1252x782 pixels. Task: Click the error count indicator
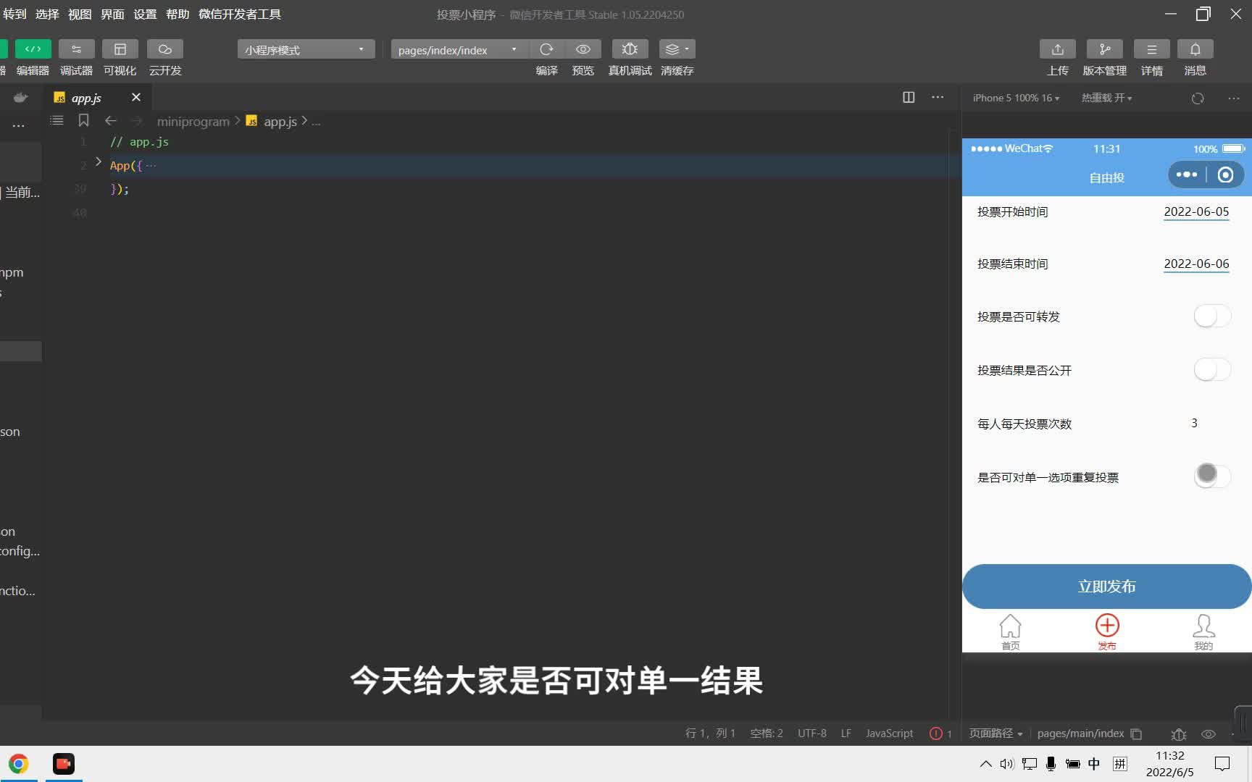click(940, 733)
